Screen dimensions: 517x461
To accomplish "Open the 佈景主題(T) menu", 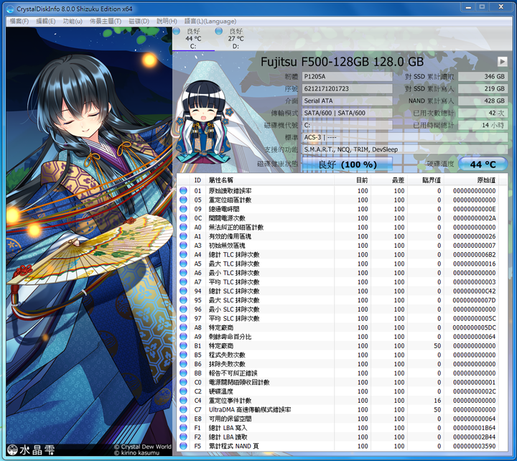I will tap(106, 22).
